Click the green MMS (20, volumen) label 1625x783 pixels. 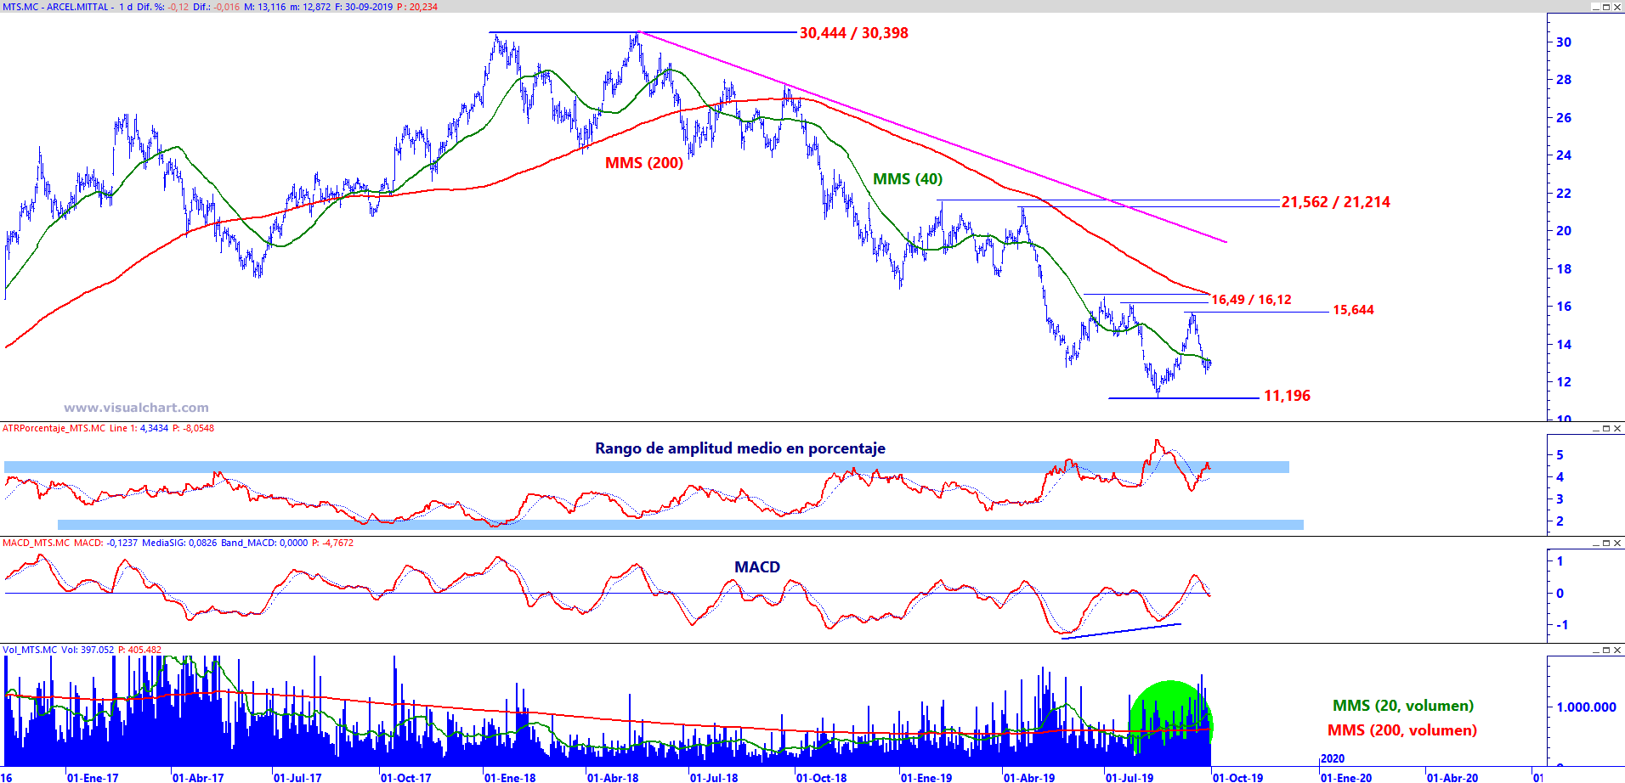1402,706
